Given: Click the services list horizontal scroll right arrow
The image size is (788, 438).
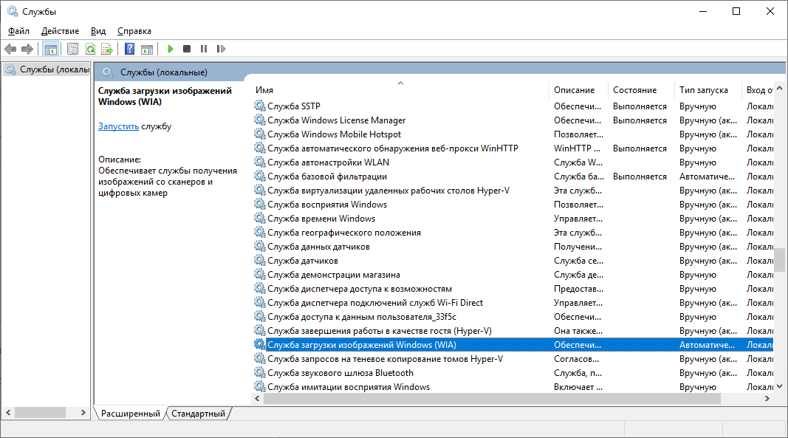Looking at the screenshot, I should [767, 398].
